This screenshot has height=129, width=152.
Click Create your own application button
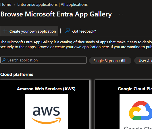pyautogui.click(x=29, y=31)
